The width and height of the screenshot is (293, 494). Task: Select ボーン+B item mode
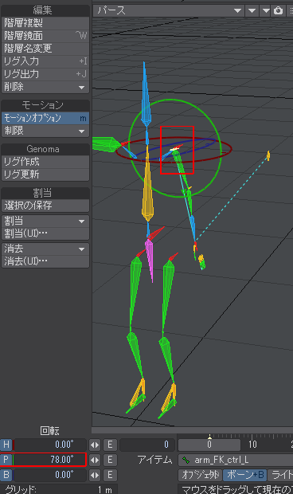[245, 475]
